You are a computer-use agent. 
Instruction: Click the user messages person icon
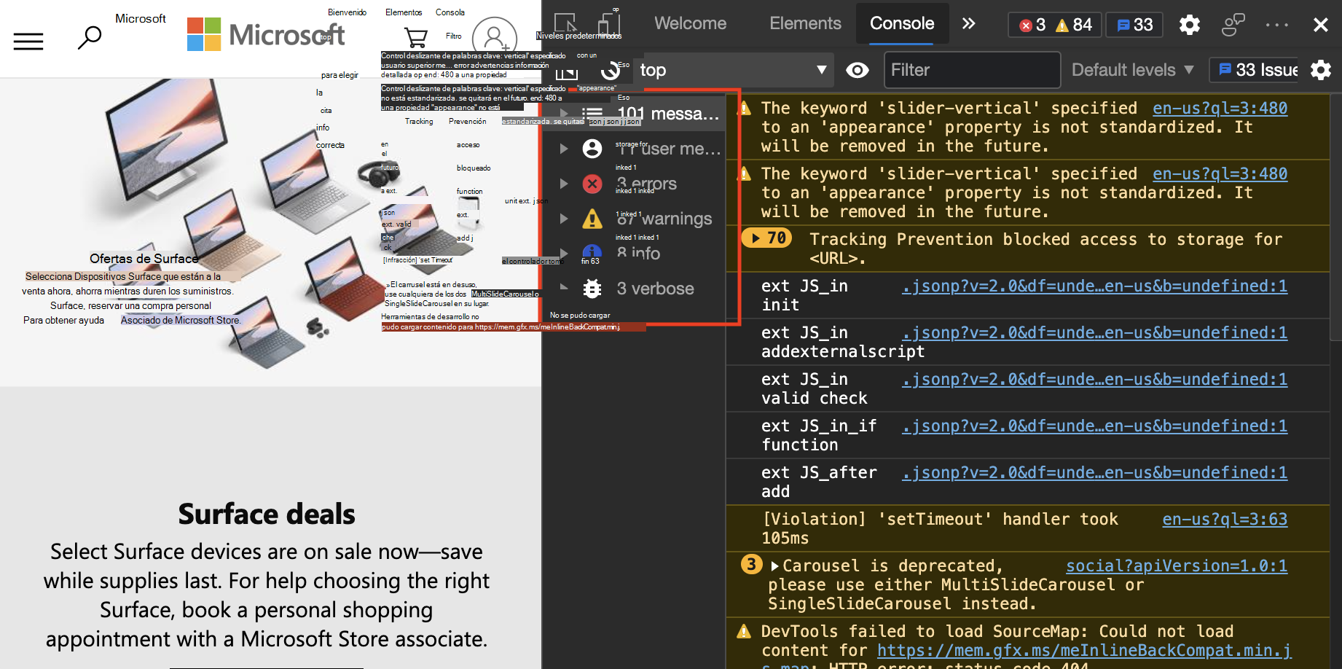pos(592,149)
